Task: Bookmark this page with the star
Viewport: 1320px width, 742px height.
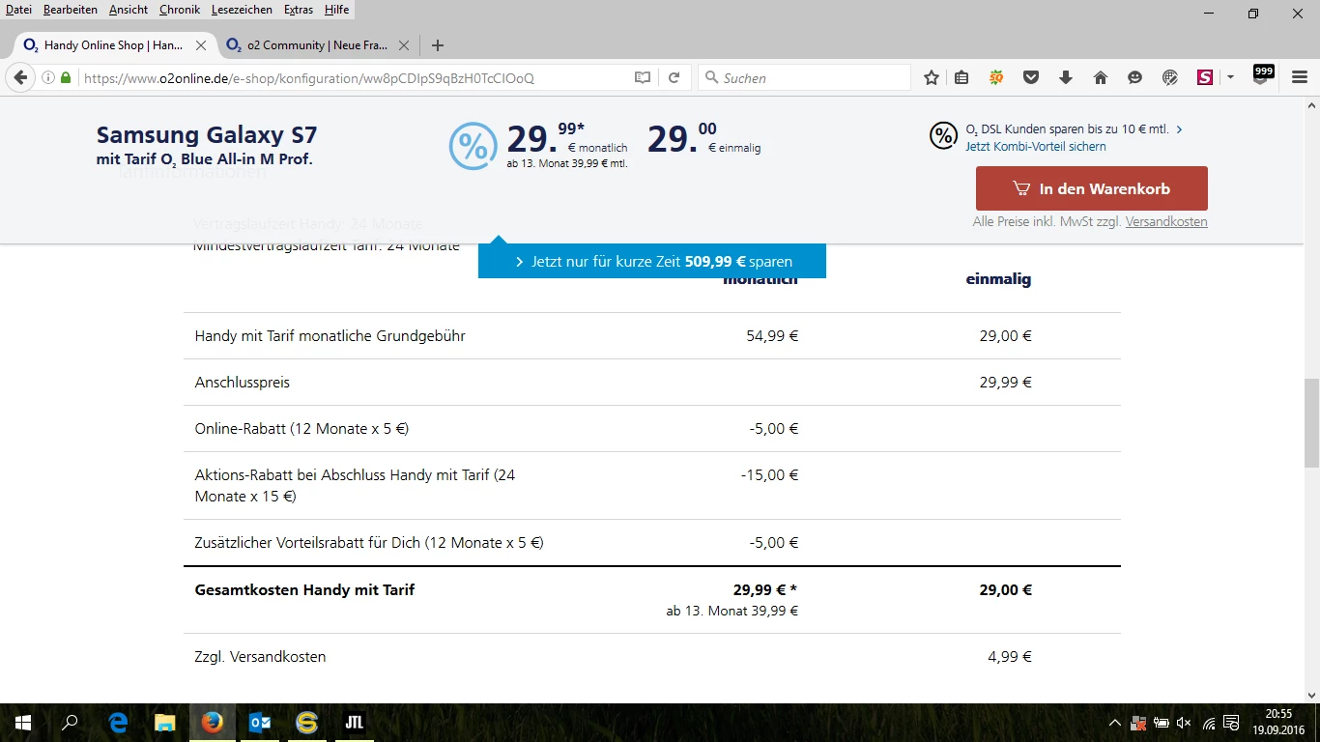Action: [931, 78]
